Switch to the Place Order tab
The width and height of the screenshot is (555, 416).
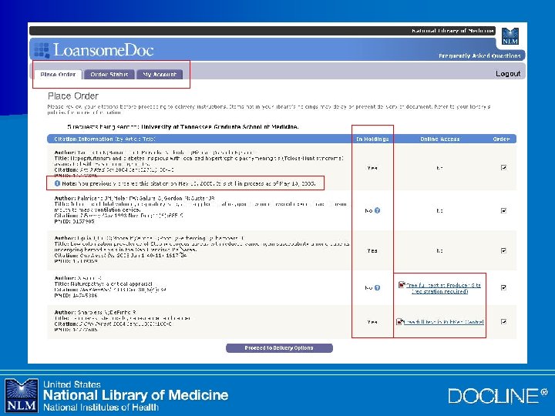[58, 74]
